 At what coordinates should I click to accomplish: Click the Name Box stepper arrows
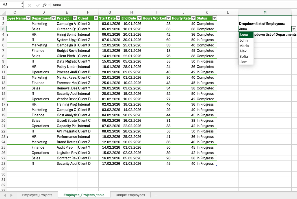pyautogui.click(x=22, y=5)
